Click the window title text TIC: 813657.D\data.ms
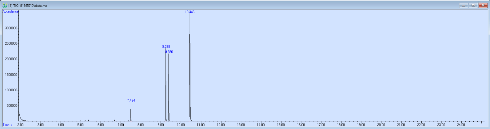This screenshot has height=129, width=490. point(28,6)
